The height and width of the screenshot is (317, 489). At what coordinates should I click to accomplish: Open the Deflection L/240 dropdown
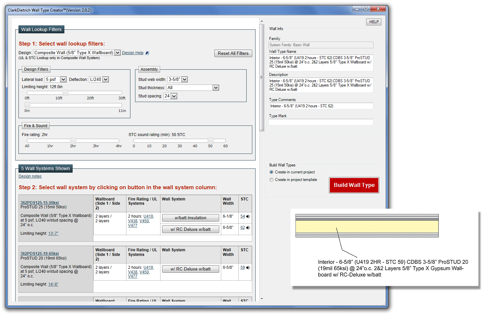tap(105, 80)
